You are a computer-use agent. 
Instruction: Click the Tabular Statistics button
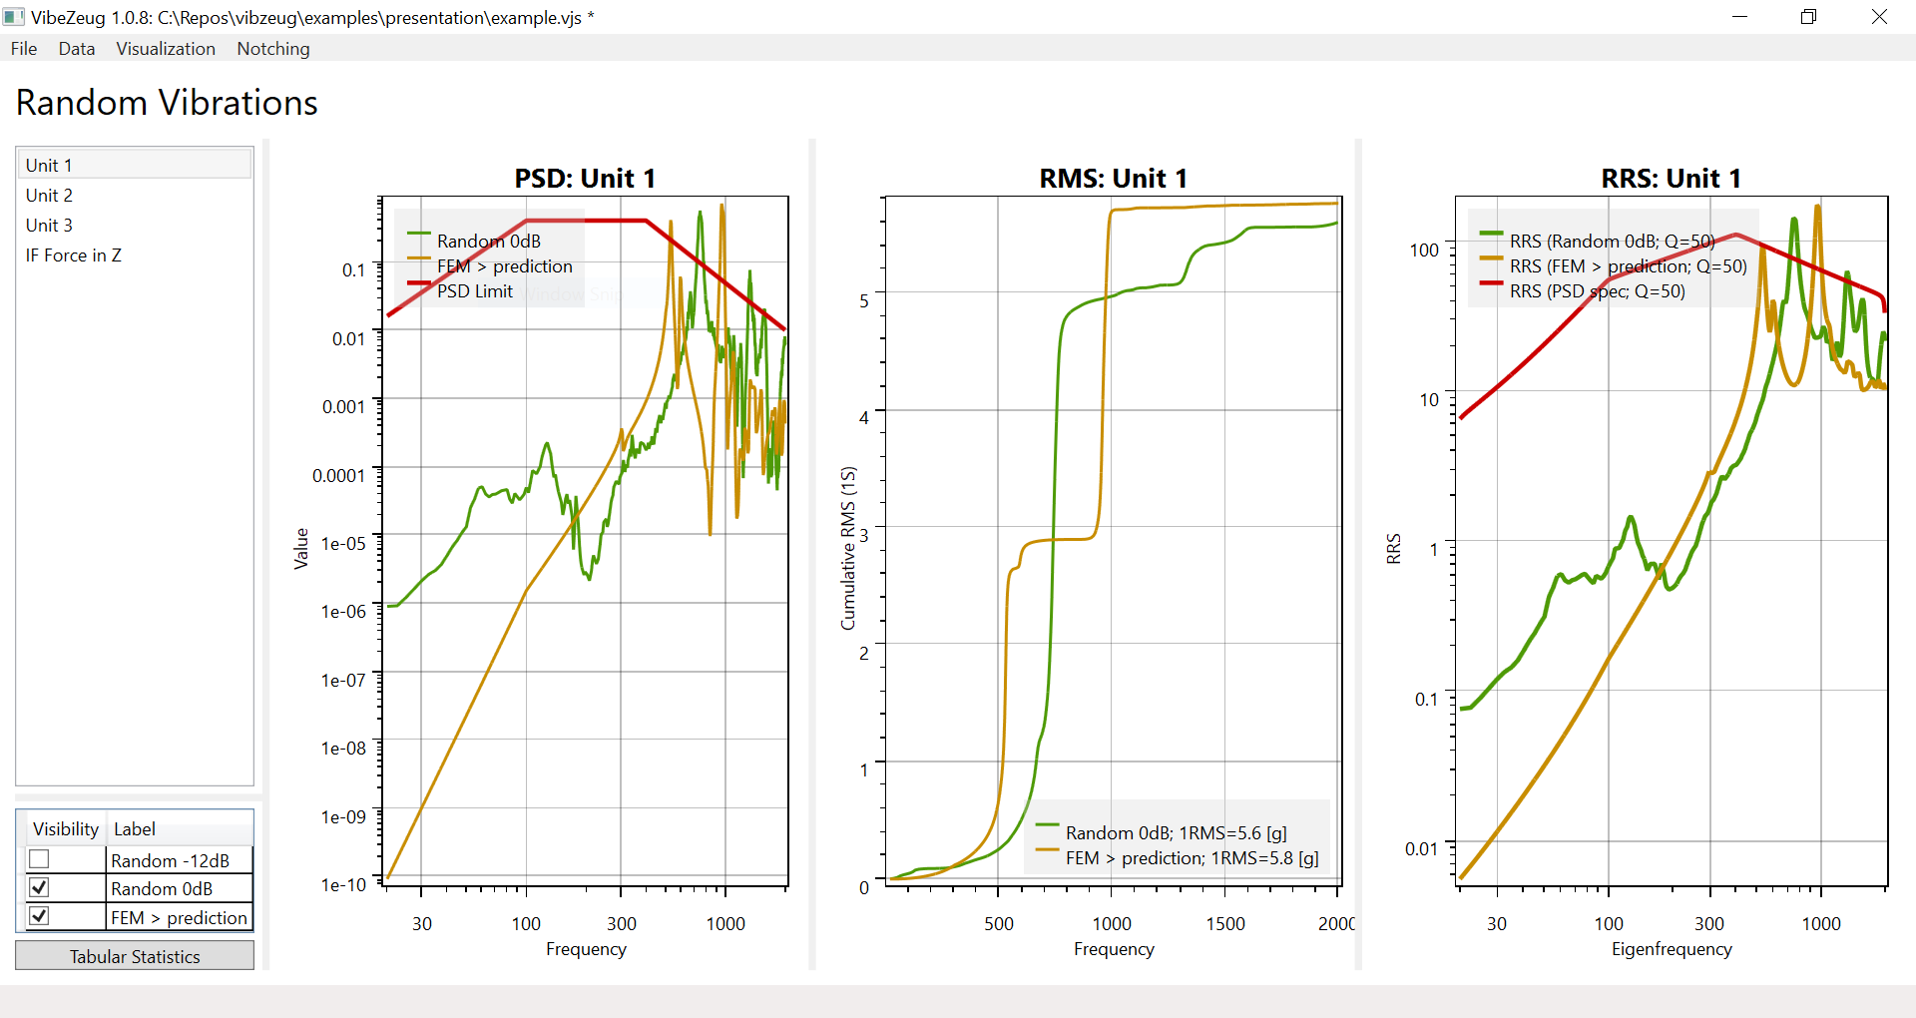(x=135, y=956)
